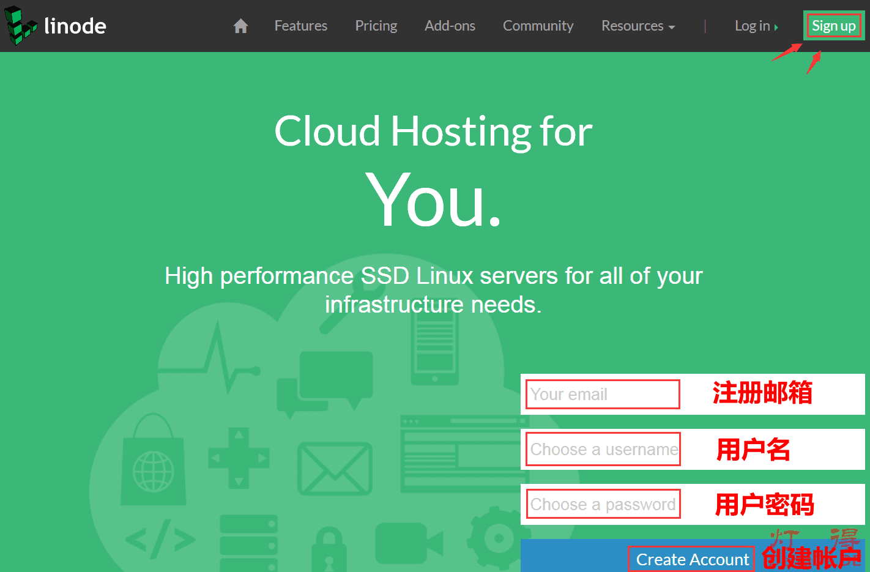Click the code brackets icon
The width and height of the screenshot is (870, 572).
[160, 540]
